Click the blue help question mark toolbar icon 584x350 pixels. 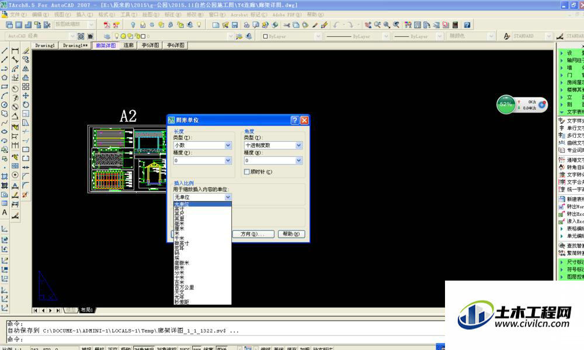tap(467, 25)
